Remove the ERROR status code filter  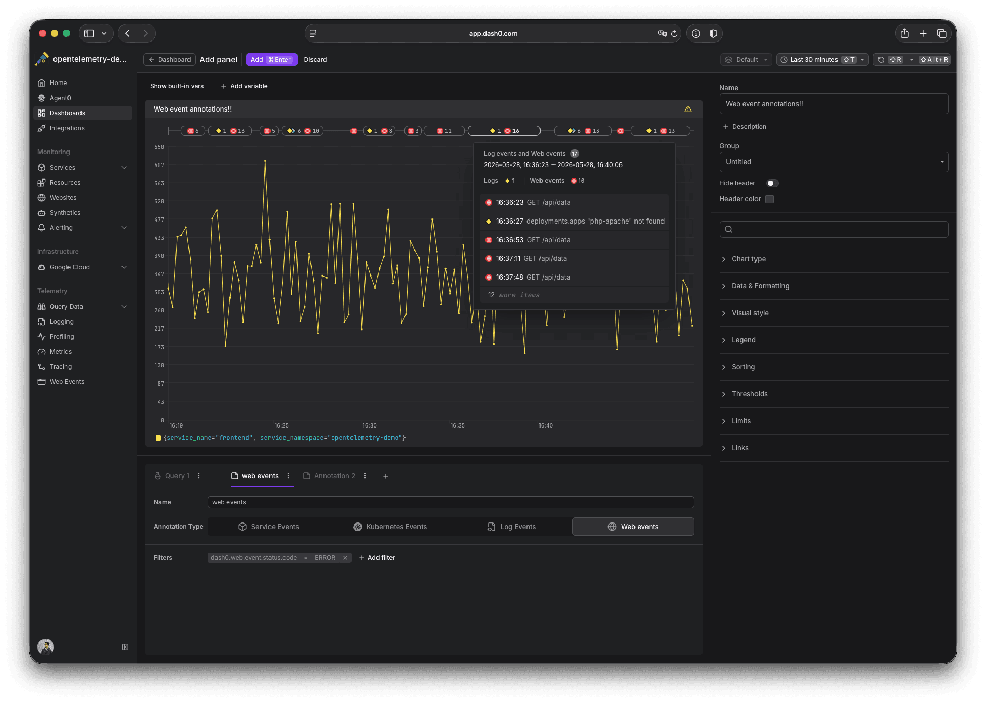[x=345, y=558]
